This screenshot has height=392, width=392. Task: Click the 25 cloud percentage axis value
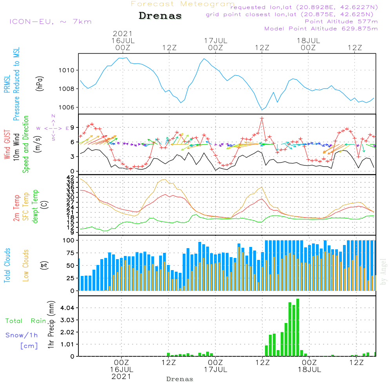[x=71, y=278]
